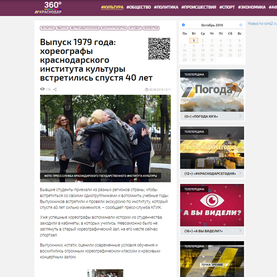
Task: Click the #ХОРЕОГРАФ tag
Action: [x=151, y=28]
